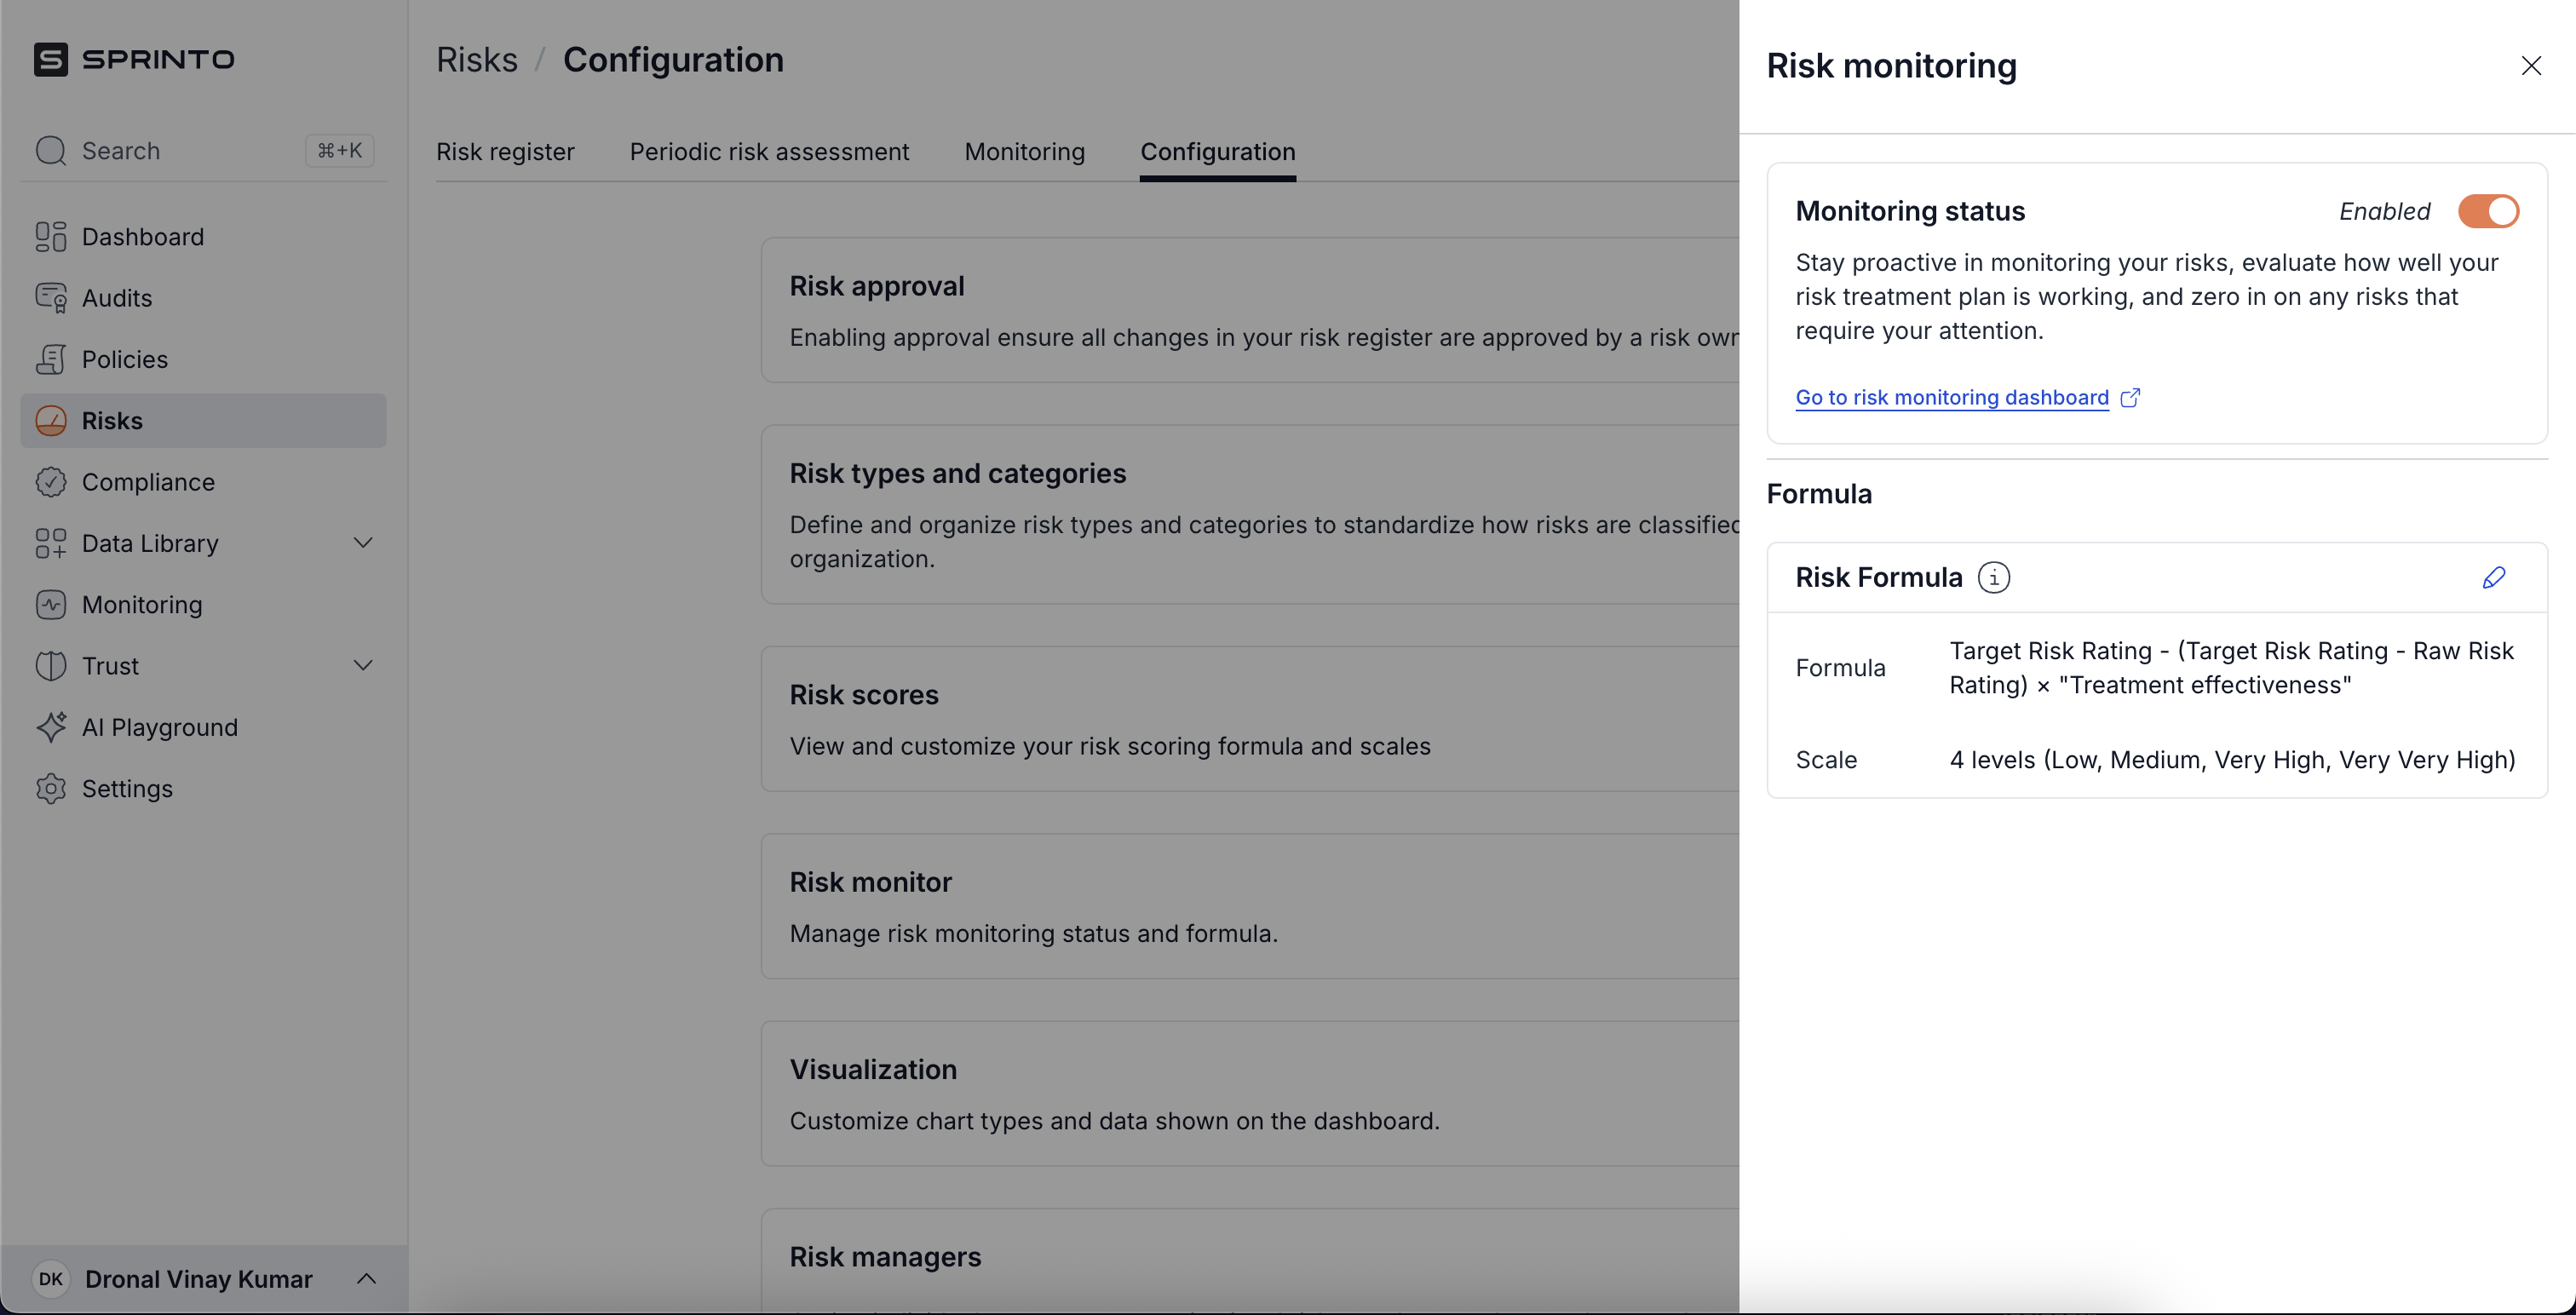The image size is (2576, 1315).
Task: Click Risks in the breadcrumb
Action: click(x=477, y=60)
